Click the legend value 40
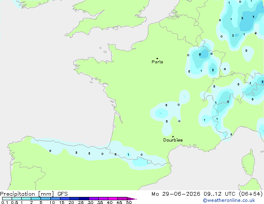The height and width of the screenshot is (204, 264). (110, 202)
